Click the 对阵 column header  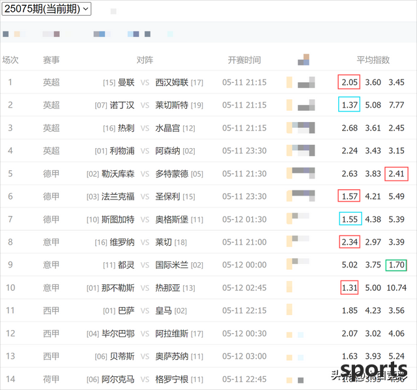tap(145, 60)
